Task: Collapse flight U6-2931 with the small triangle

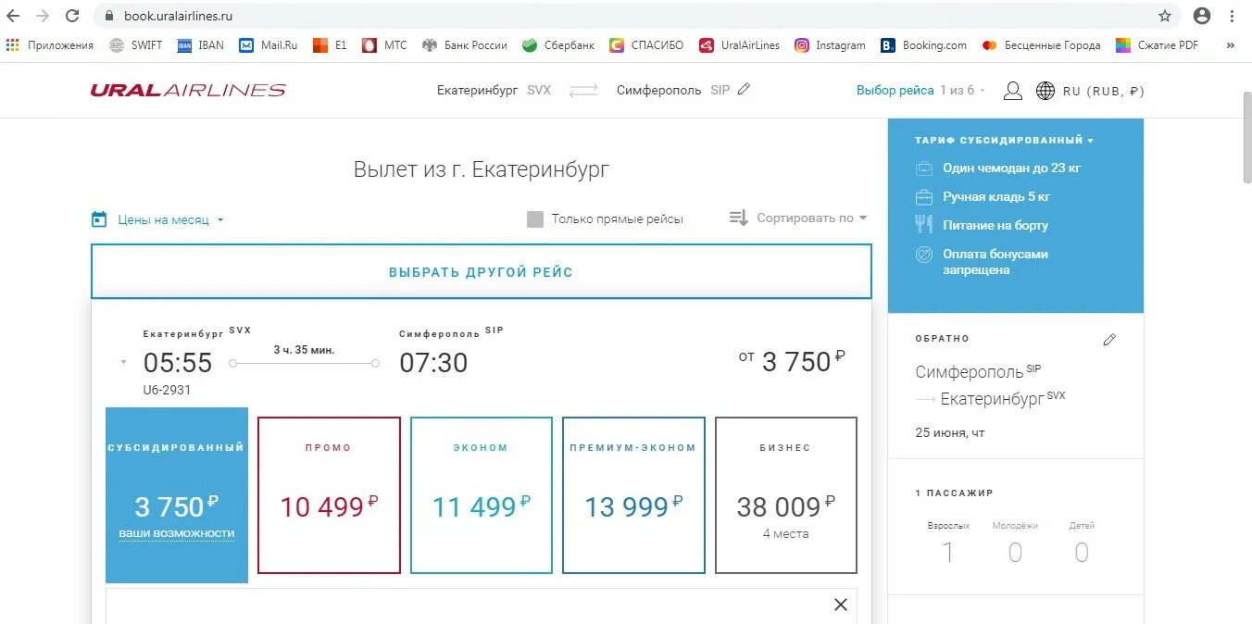Action: point(124,363)
